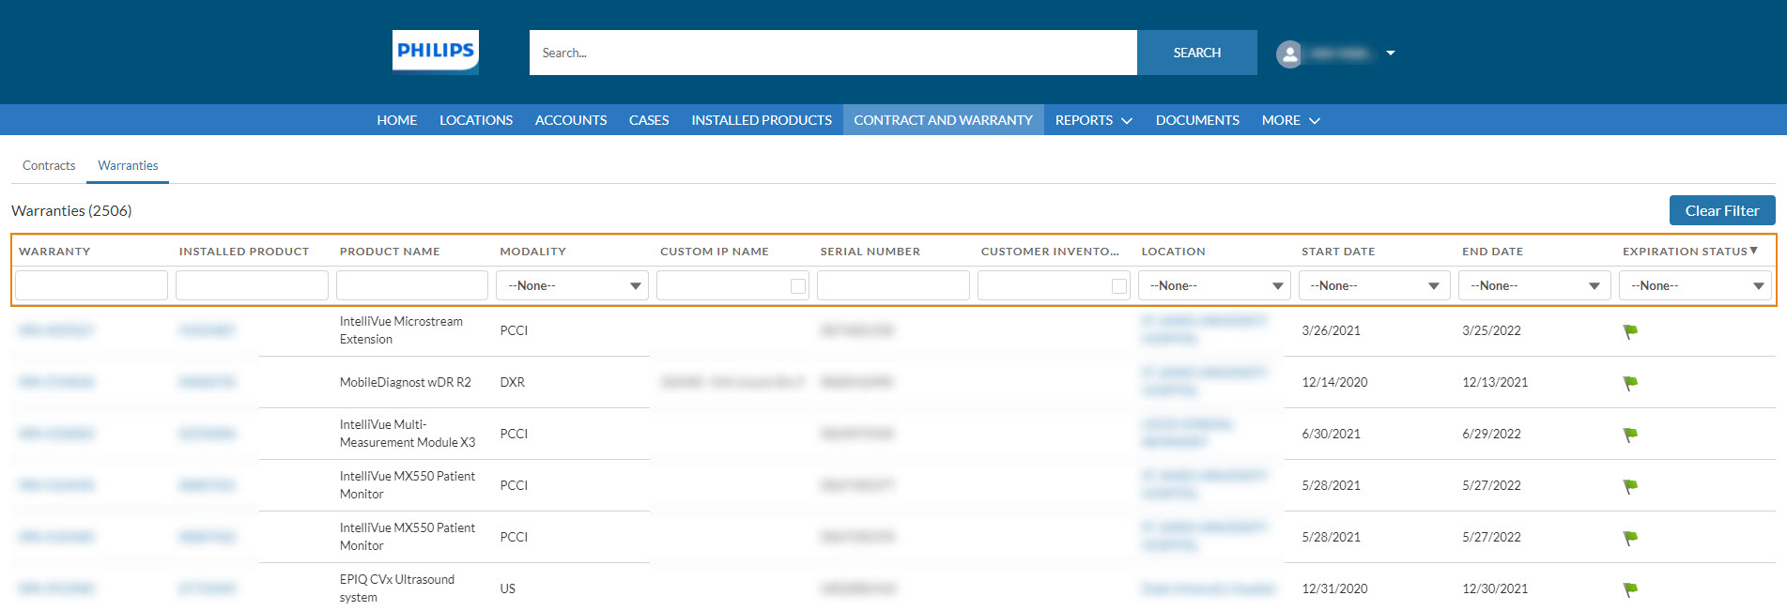Click green flag for MobileDiagnost wDR R2 row
The height and width of the screenshot is (611, 1787).
[1630, 383]
